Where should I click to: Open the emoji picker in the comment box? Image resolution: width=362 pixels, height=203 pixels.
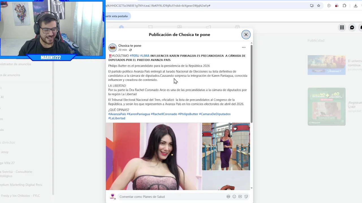pyautogui.click(x=234, y=197)
